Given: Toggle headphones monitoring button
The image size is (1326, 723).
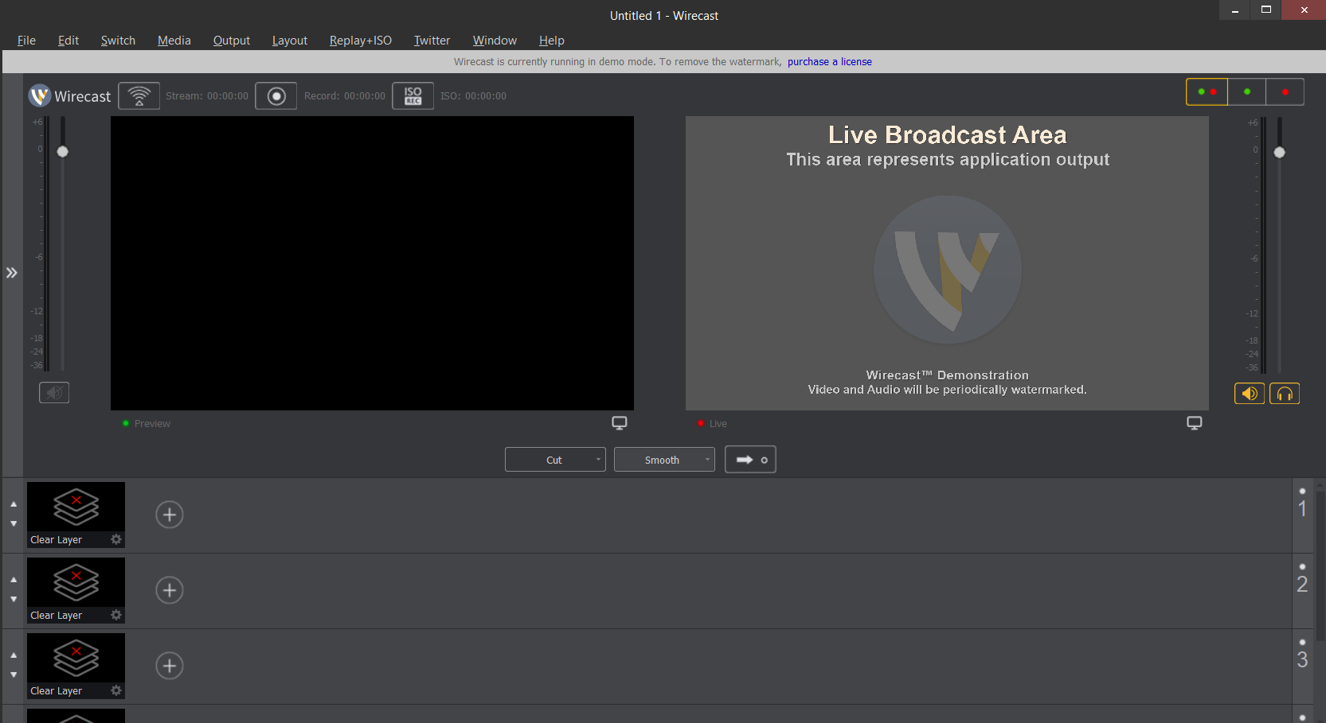Looking at the screenshot, I should [1285, 394].
